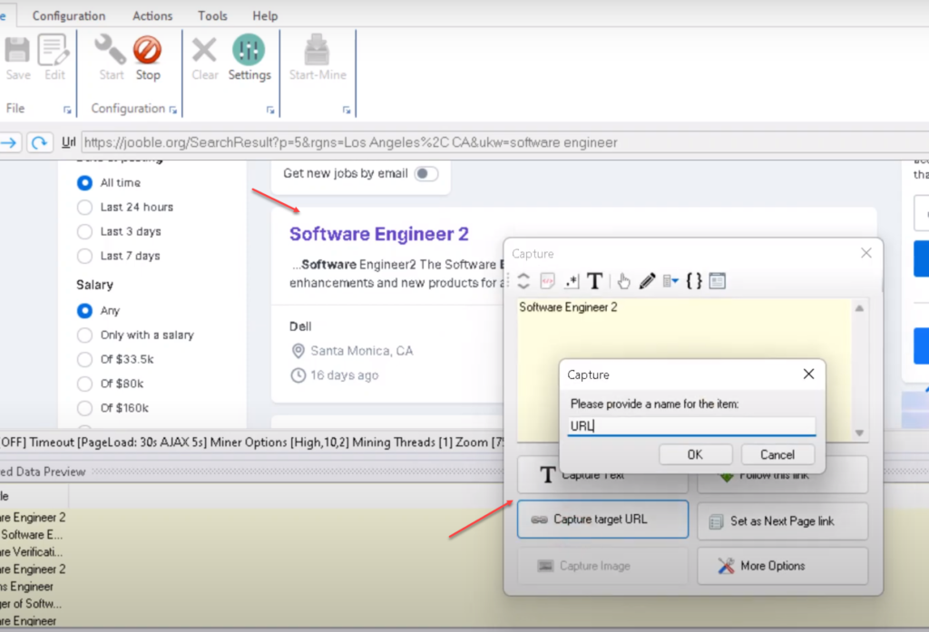Click the hand pointer icon in Capture toolbar

tap(625, 281)
